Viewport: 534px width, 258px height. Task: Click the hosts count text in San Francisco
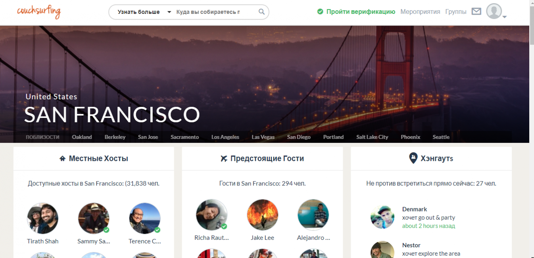click(x=94, y=183)
